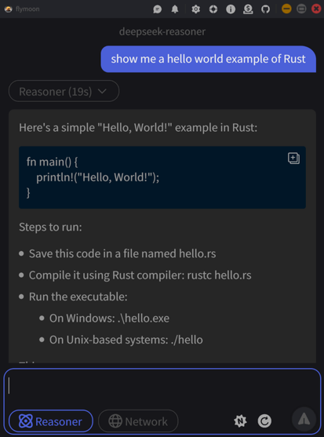Image resolution: width=324 pixels, height=437 pixels.
Task: Expand the Reasoner (19s) thinking section
Action: [64, 91]
